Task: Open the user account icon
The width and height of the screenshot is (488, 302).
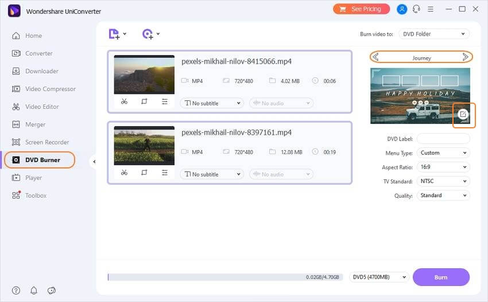Action: [402, 9]
